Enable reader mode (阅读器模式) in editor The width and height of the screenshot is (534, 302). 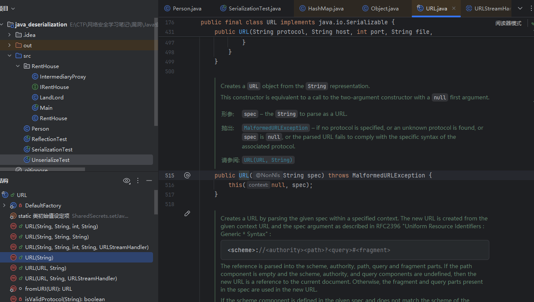tap(508, 23)
